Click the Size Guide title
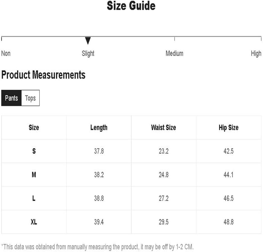This screenshot has height=252, width=263. coord(131,6)
